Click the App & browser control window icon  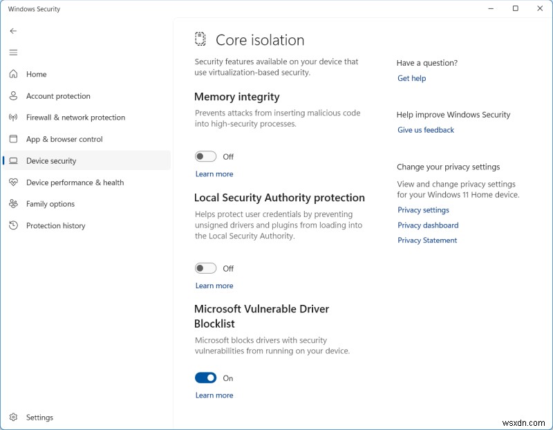tap(13, 139)
